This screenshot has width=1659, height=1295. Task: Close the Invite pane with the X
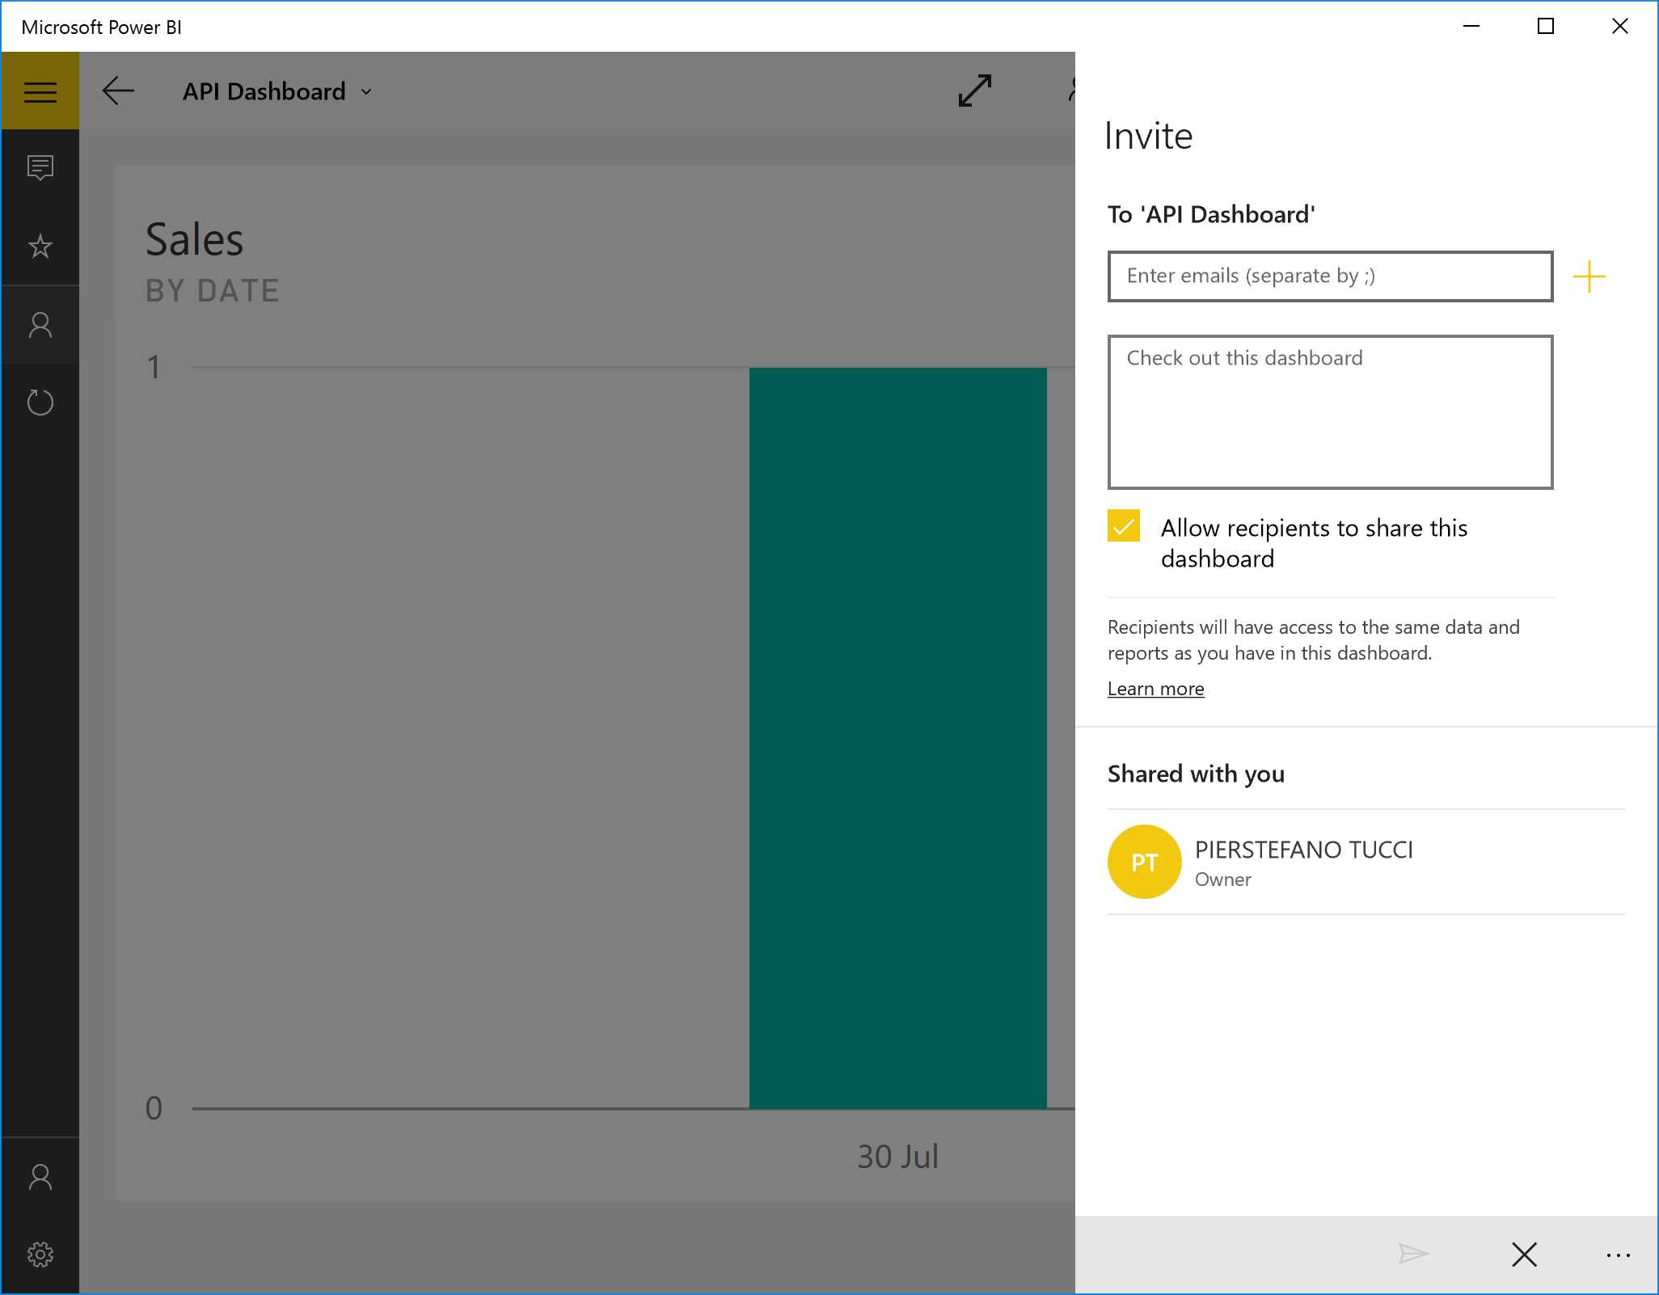[1524, 1255]
